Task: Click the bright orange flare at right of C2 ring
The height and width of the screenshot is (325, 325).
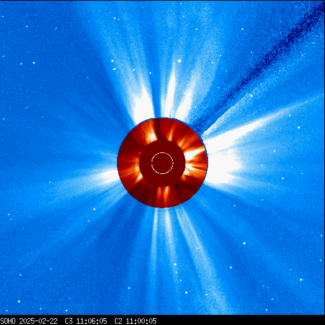Action: pos(194,157)
